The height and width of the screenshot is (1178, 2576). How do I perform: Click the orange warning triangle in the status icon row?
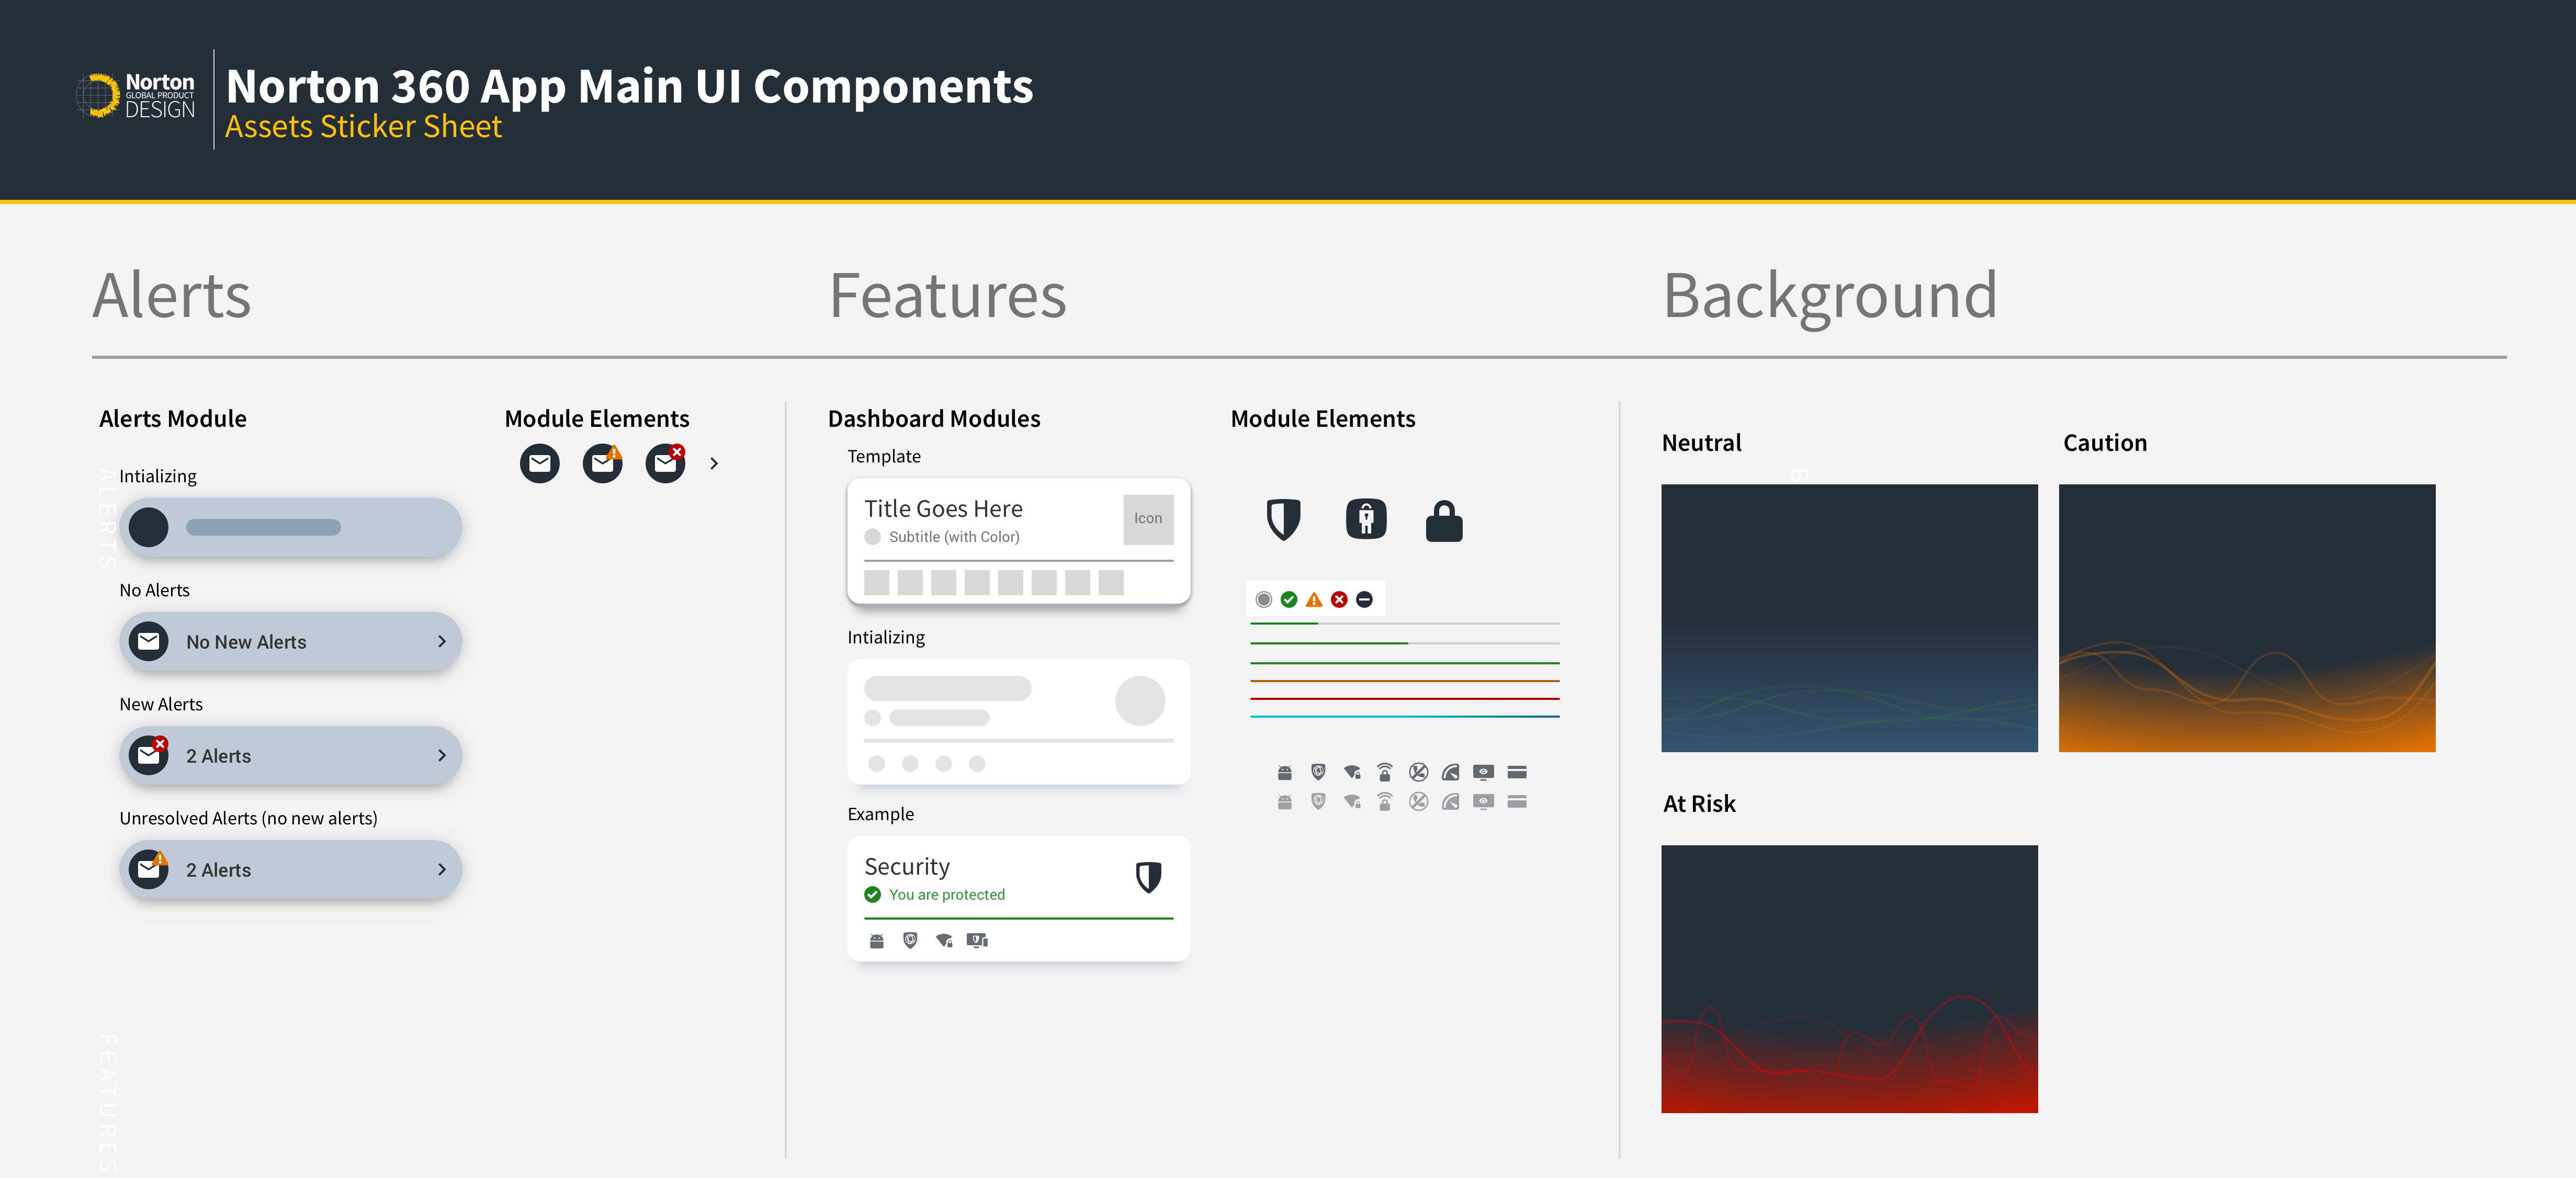(x=1314, y=600)
